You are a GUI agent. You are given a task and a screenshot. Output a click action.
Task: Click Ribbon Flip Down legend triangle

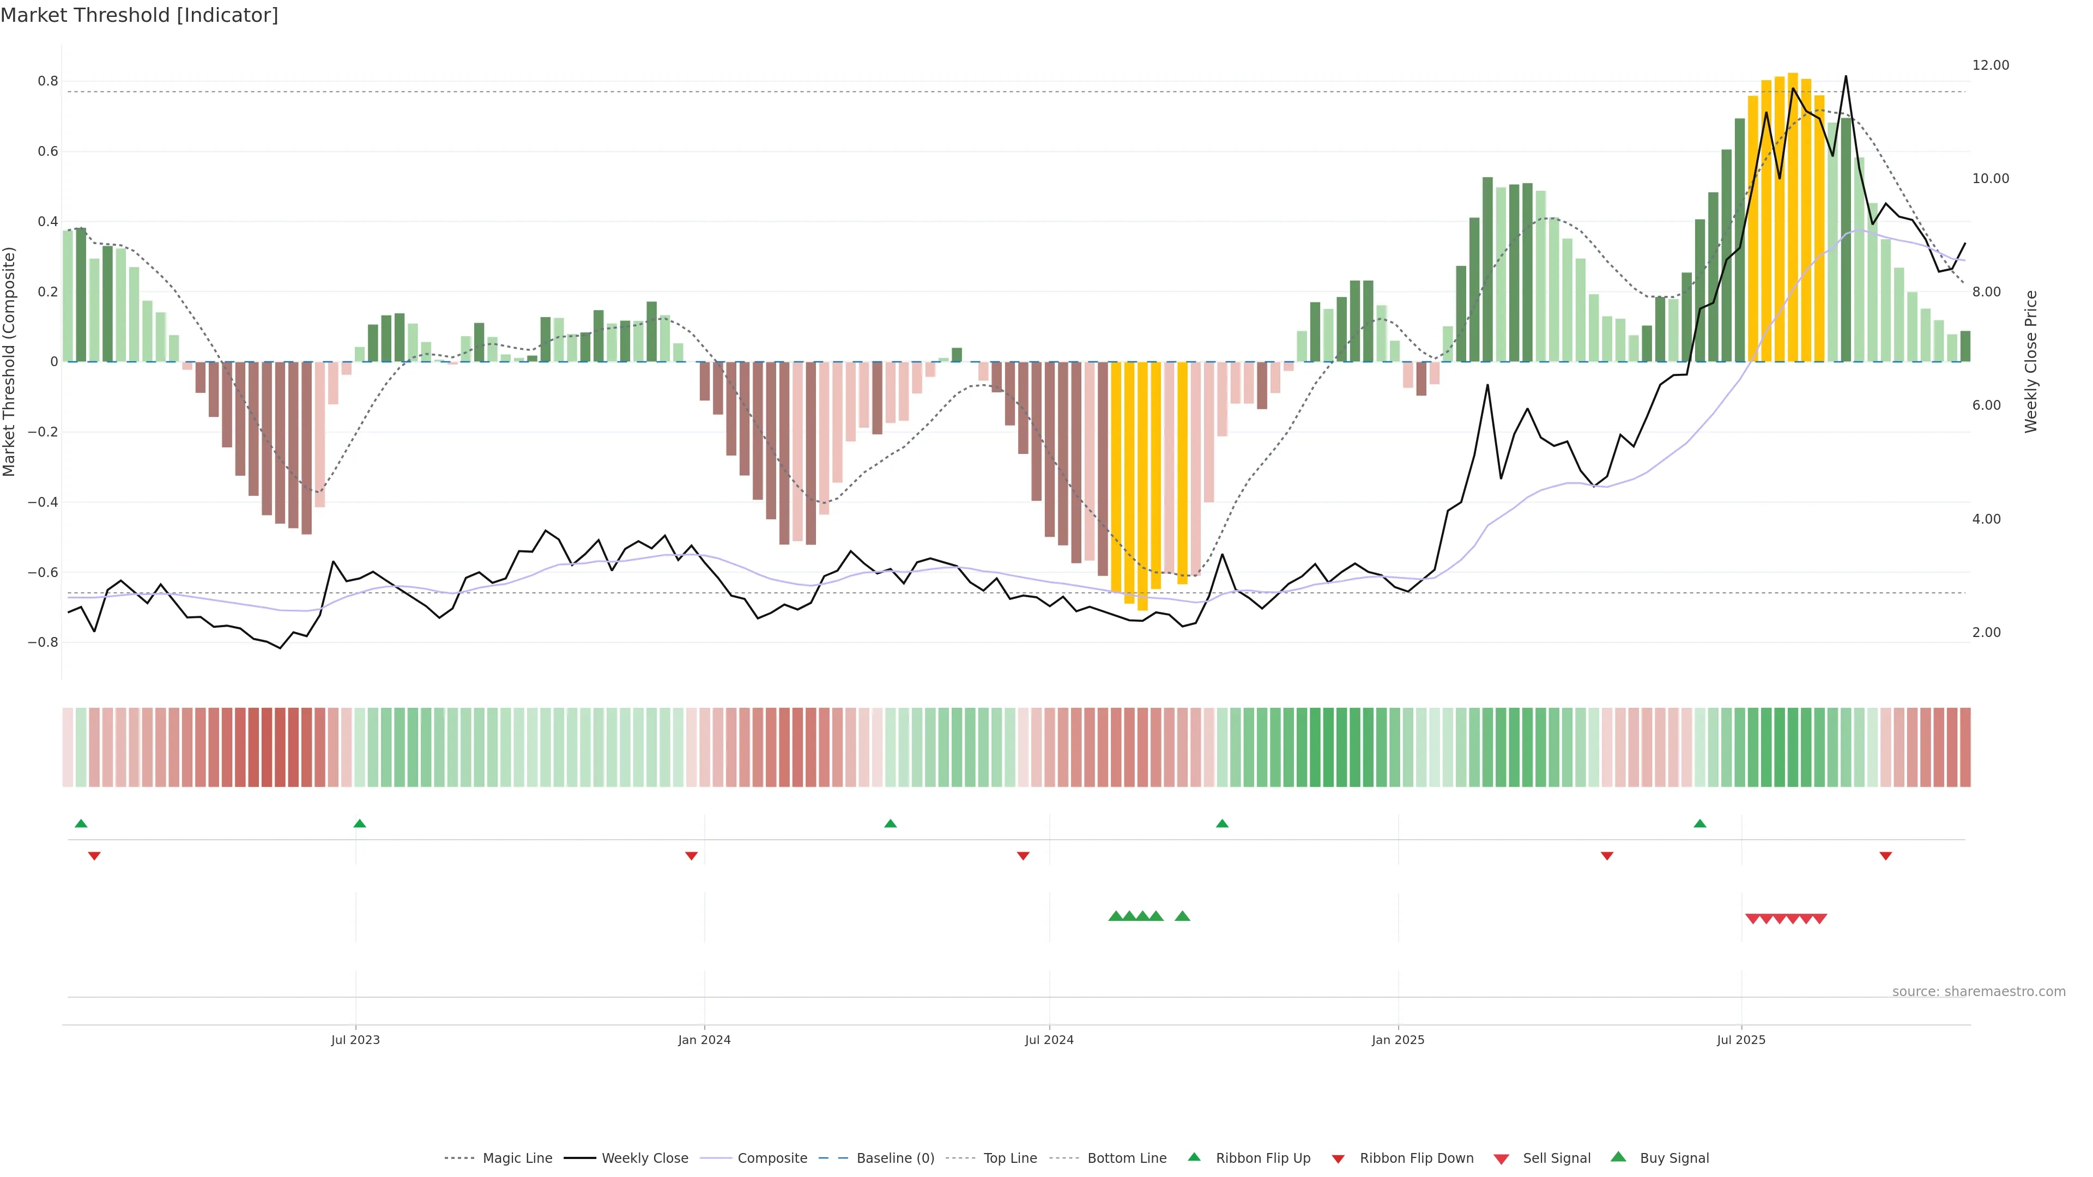1338,1159
